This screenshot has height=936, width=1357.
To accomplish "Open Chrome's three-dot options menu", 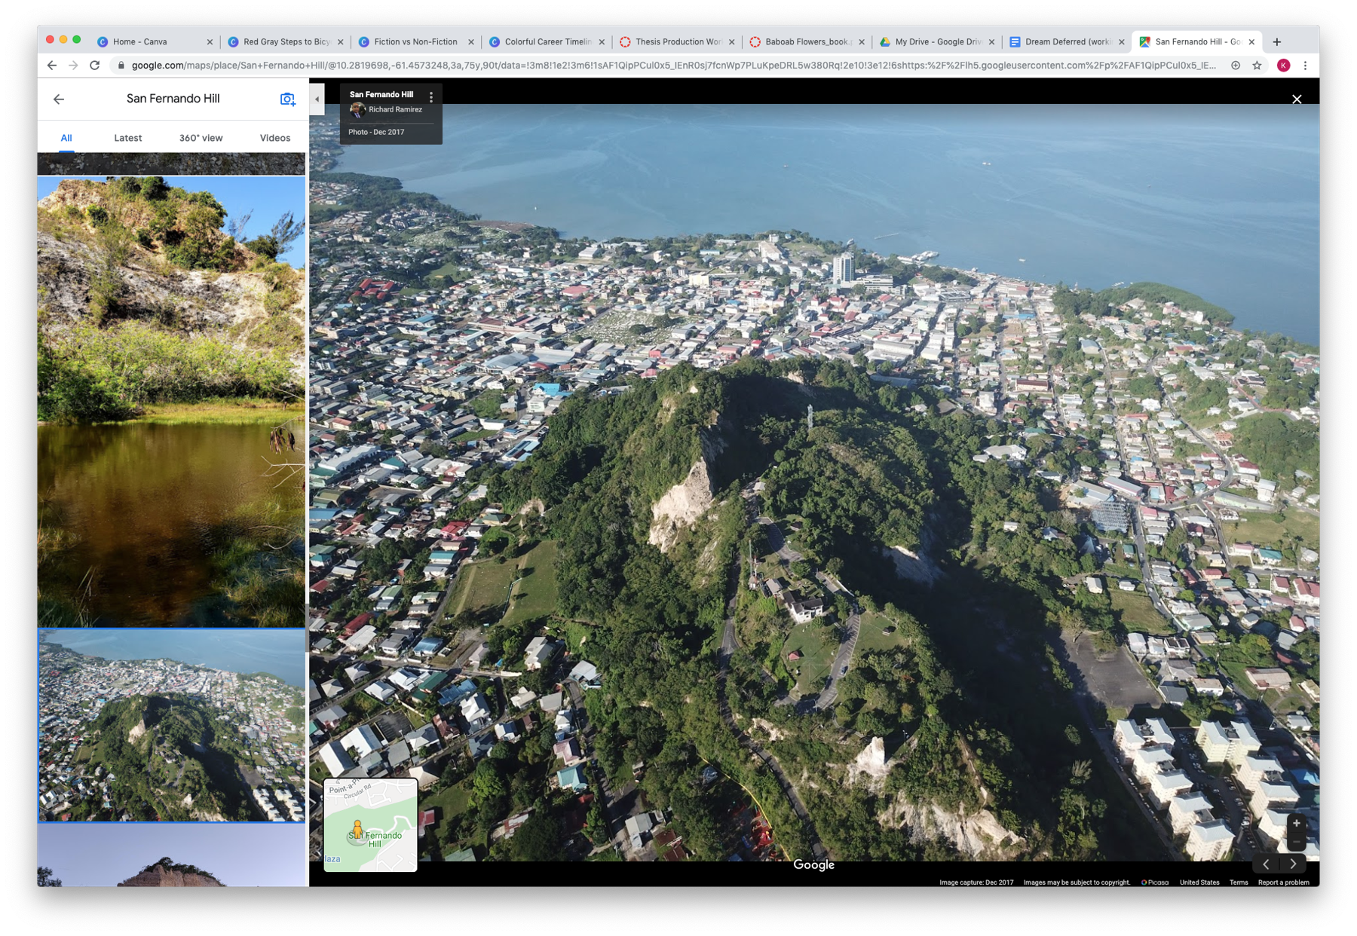I will 1306,66.
